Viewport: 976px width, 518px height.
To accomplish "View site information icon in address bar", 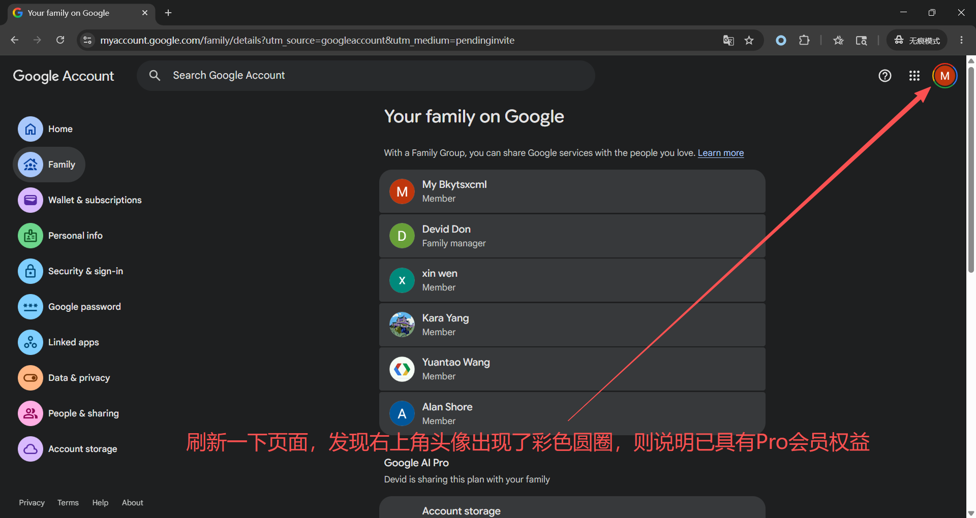I will [87, 40].
